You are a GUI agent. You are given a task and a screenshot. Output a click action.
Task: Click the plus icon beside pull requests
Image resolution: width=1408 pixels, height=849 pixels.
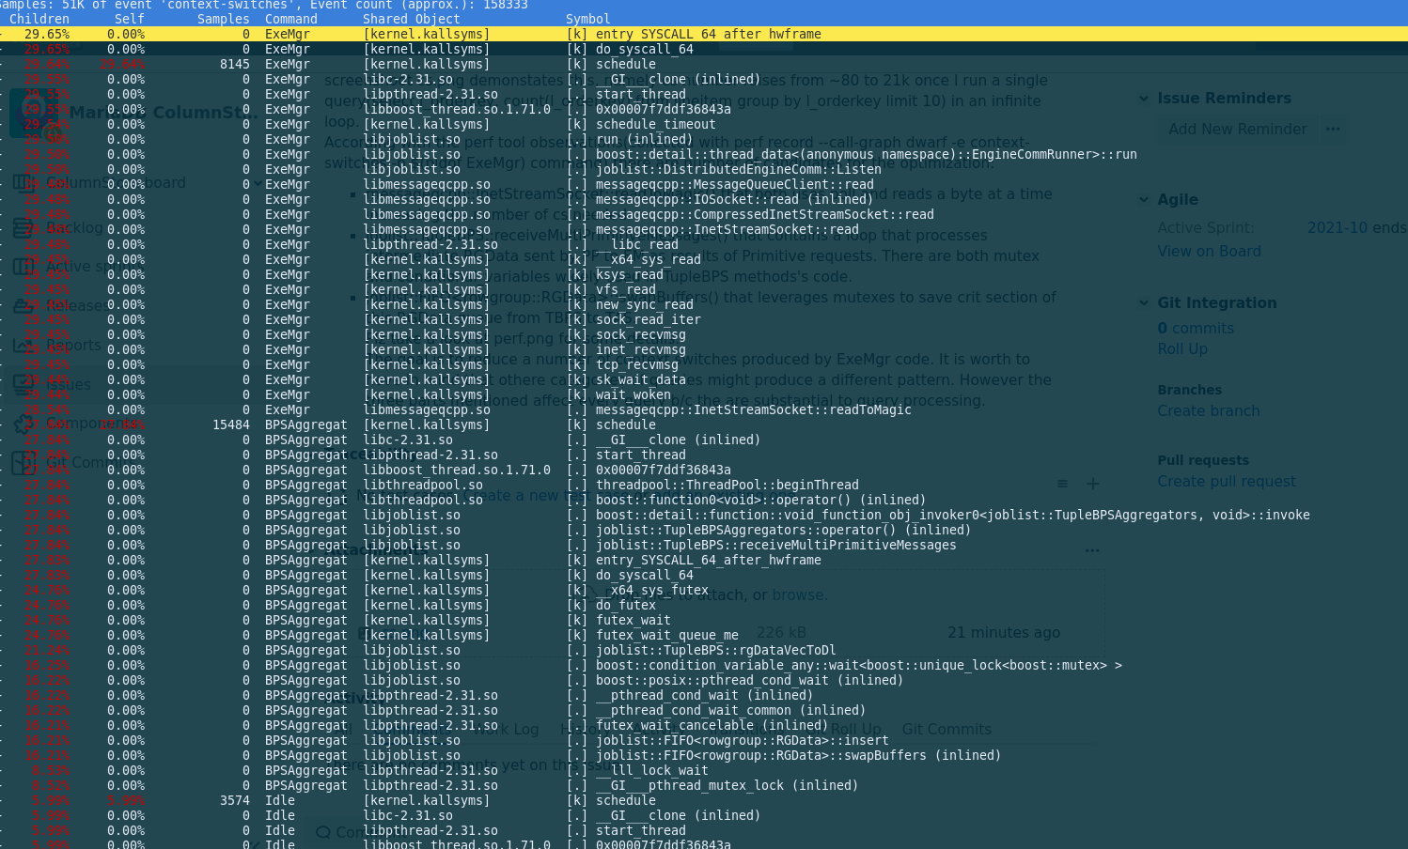pos(1092,484)
